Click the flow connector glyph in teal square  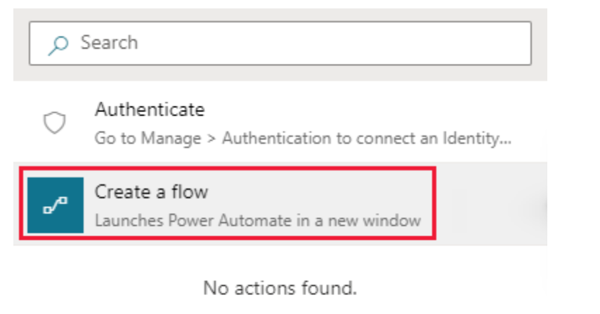[x=56, y=205]
